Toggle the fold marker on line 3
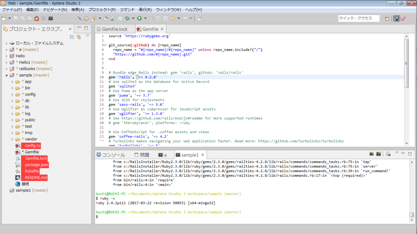 pos(105,45)
